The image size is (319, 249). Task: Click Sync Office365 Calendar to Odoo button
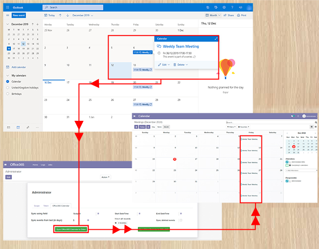71,229
